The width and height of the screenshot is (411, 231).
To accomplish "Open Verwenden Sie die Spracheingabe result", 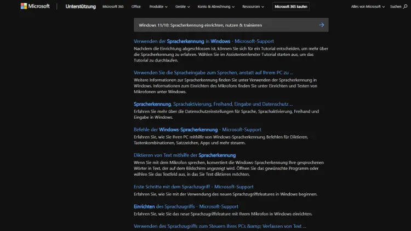I will tap(213, 73).
